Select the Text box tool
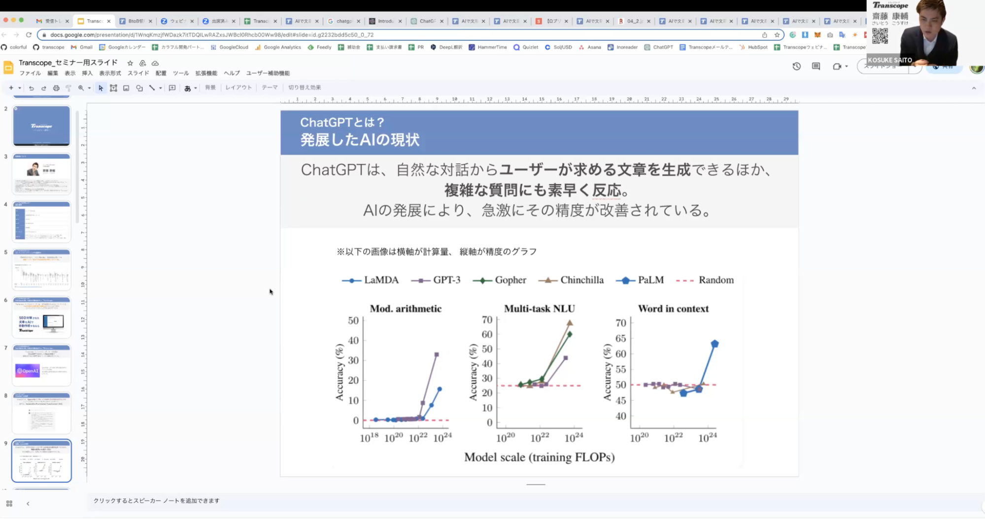This screenshot has width=985, height=519. point(113,88)
